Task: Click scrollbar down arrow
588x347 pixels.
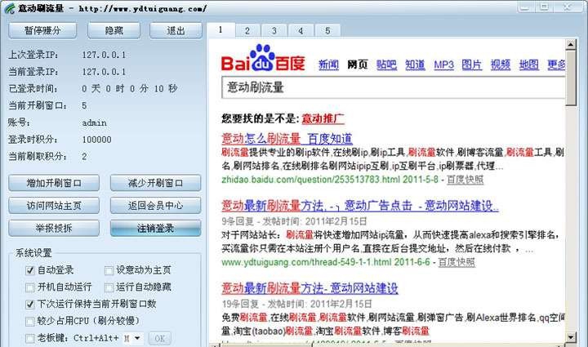Action: click(571, 337)
